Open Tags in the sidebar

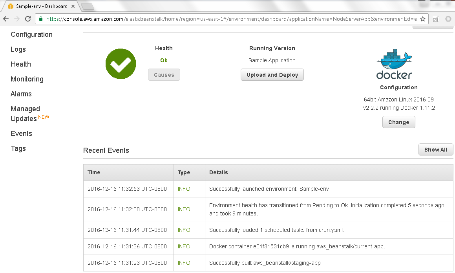click(x=18, y=148)
